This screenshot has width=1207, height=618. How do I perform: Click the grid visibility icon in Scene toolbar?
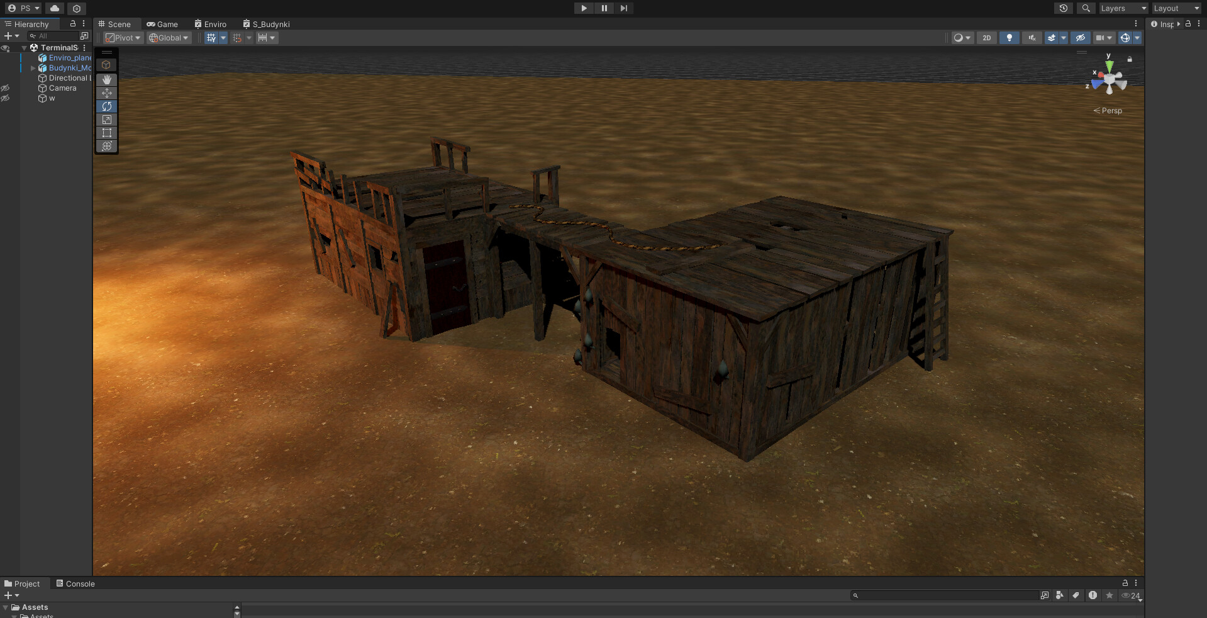point(212,38)
